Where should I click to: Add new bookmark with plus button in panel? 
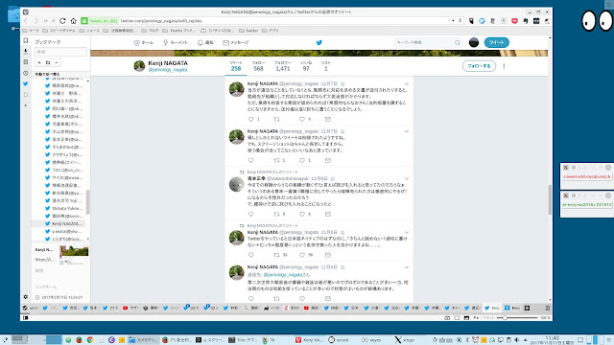click(x=39, y=62)
